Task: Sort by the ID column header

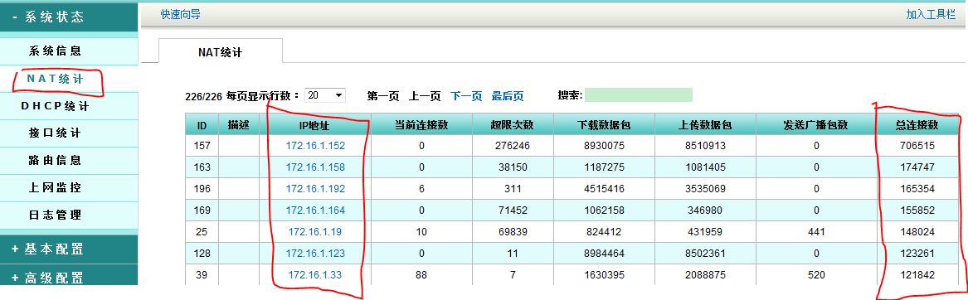Action: (x=202, y=124)
